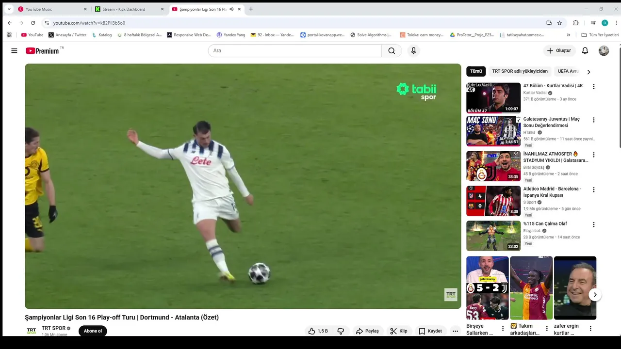Image resolution: width=621 pixels, height=349 pixels.
Task: Open Birşeye Sallarken short thumbnail
Action: pos(488,288)
